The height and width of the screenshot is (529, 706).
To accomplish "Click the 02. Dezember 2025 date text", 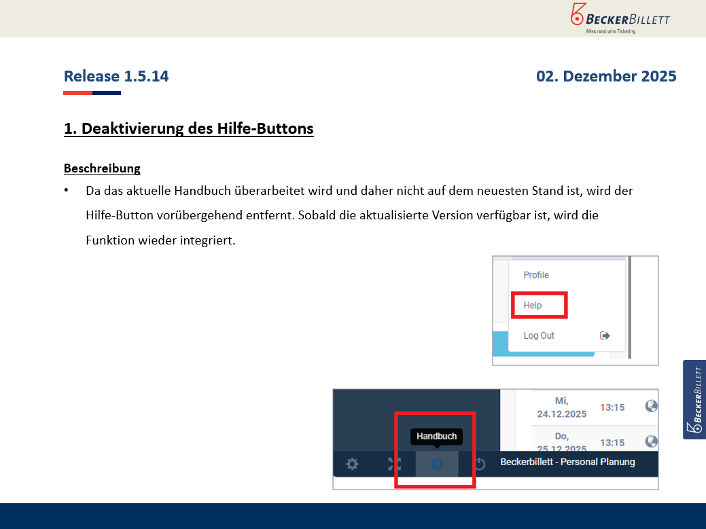I will 606,76.
